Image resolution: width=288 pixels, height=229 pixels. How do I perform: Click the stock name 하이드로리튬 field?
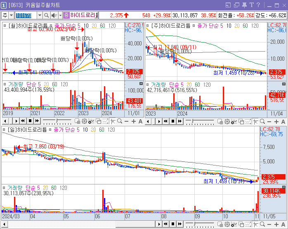coord(84,15)
